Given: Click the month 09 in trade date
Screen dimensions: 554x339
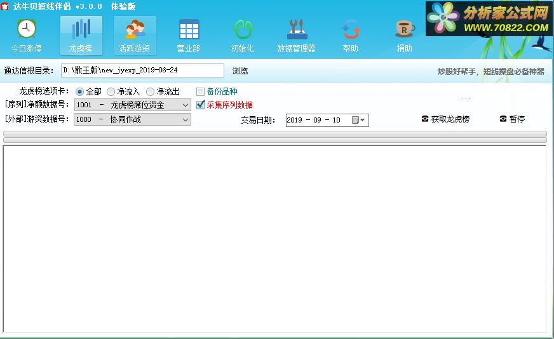Looking at the screenshot, I should [x=317, y=120].
